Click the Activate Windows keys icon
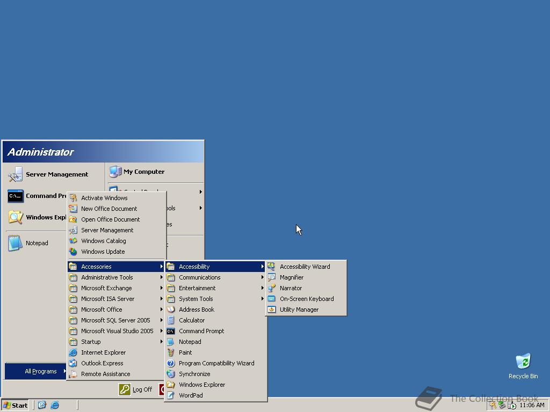Image resolution: width=550 pixels, height=412 pixels. pyautogui.click(x=73, y=198)
